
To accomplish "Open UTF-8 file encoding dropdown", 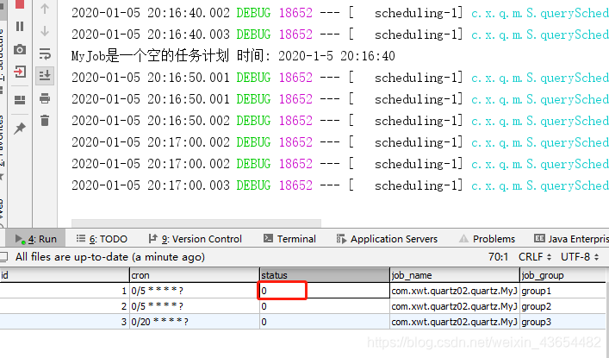I will point(580,257).
